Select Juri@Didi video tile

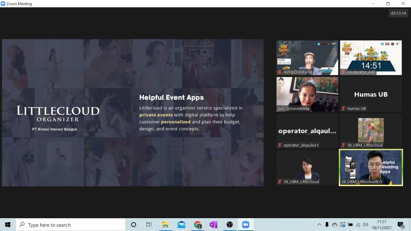(x=307, y=58)
